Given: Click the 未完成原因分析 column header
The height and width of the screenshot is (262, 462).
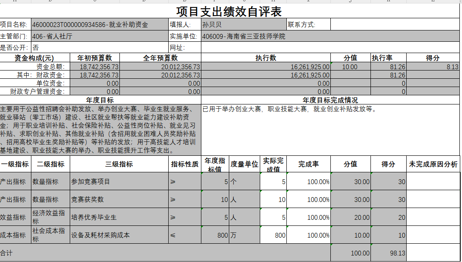Looking at the screenshot, I should coord(433,164).
